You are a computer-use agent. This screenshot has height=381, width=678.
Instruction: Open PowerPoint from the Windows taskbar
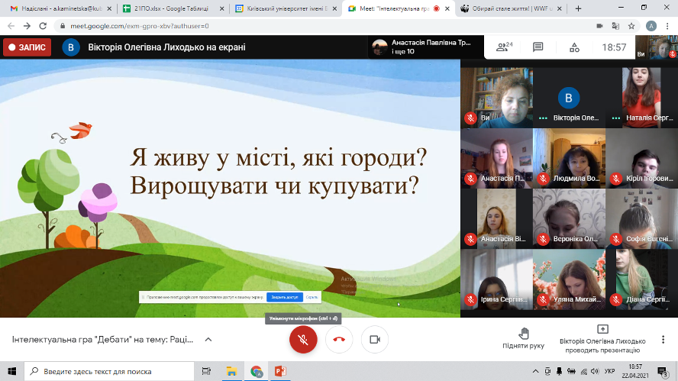point(279,371)
